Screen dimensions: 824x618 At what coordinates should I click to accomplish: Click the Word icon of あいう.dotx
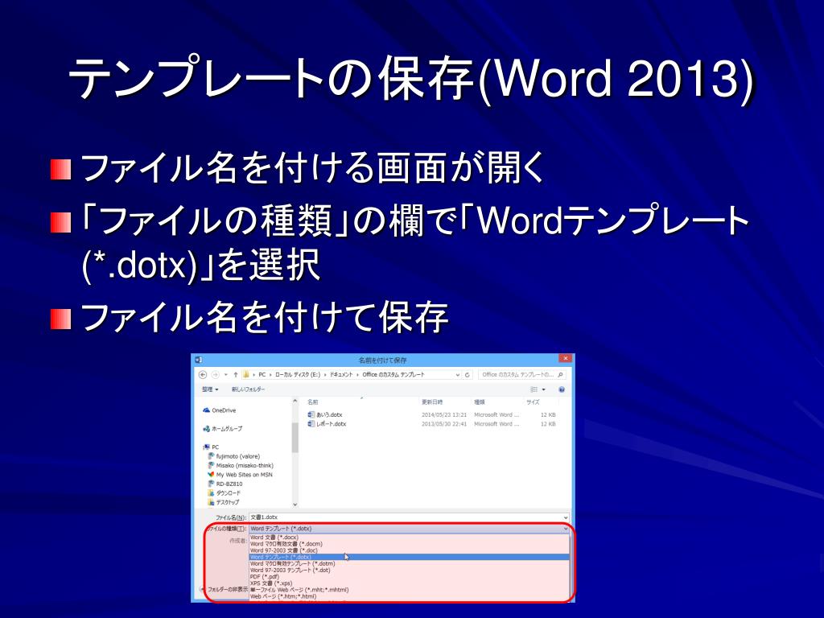point(311,414)
